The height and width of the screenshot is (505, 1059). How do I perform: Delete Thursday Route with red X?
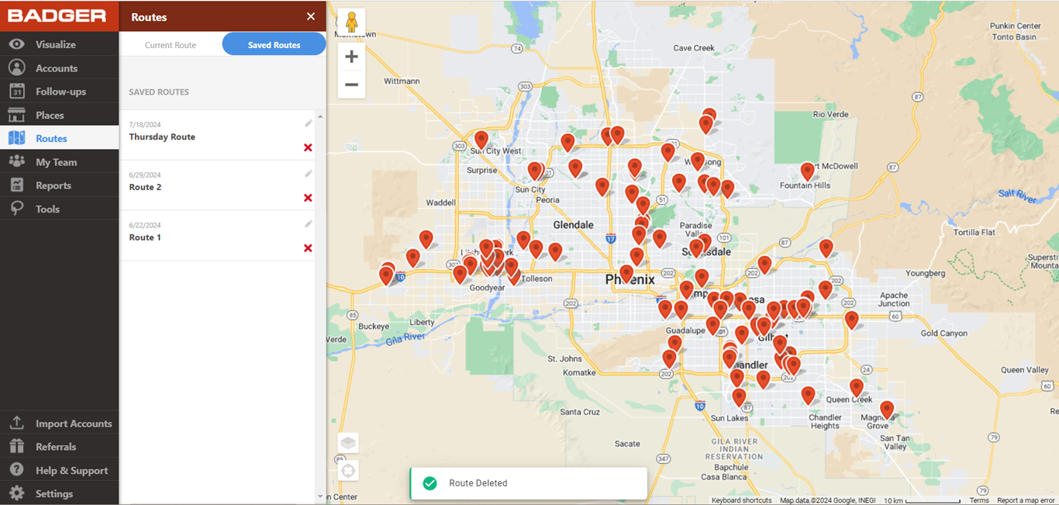308,147
